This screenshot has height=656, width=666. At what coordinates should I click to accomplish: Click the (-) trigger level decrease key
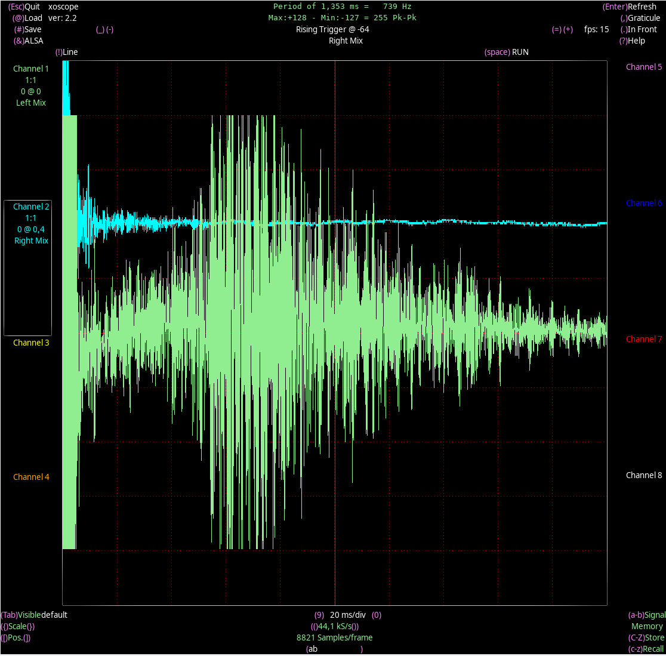tap(110, 30)
